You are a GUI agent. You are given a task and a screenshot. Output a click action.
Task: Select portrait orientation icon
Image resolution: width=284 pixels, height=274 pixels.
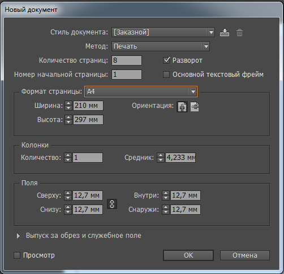point(182,107)
